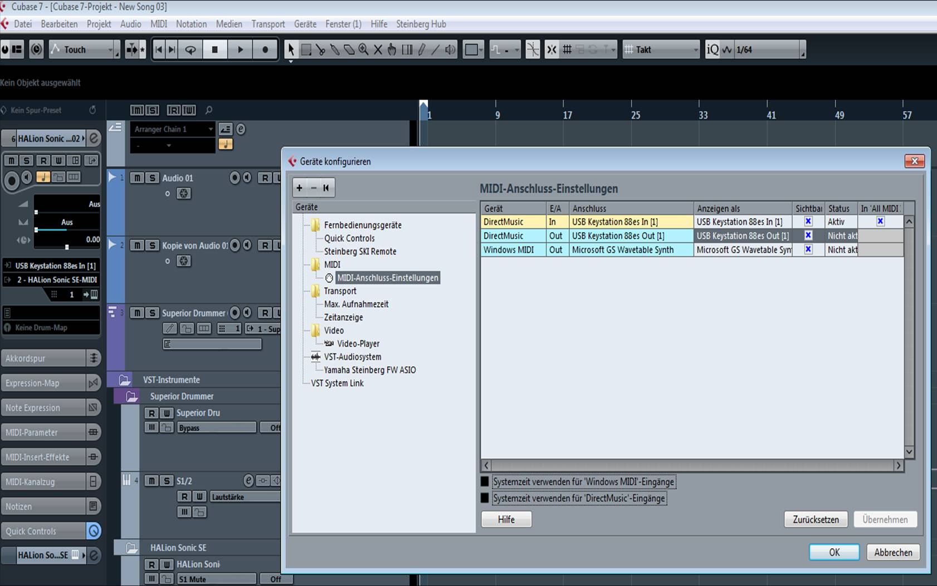Toggle Sichtbar for USB Keystation 88es In
This screenshot has width=937, height=586.
(x=808, y=221)
